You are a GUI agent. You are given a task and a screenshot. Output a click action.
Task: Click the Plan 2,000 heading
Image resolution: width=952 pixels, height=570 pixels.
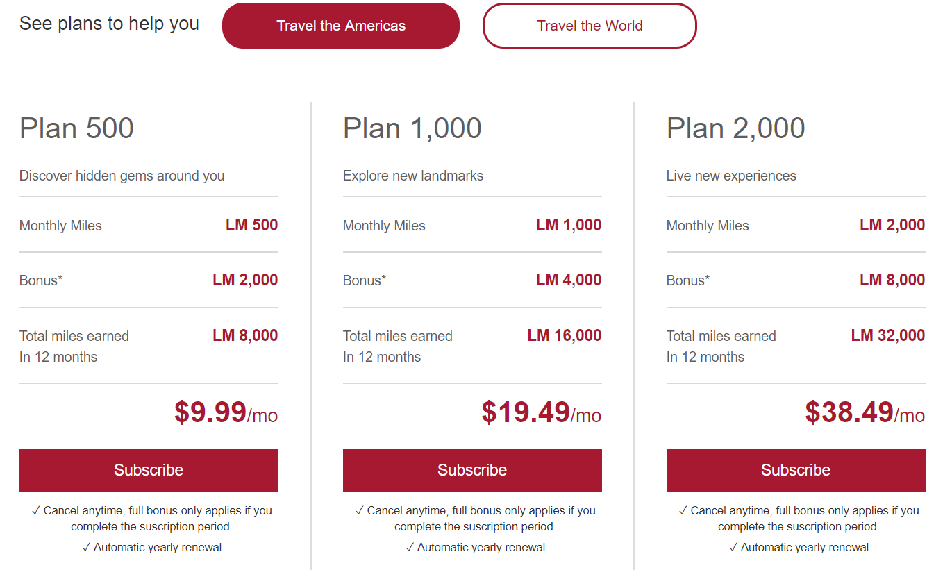(735, 128)
